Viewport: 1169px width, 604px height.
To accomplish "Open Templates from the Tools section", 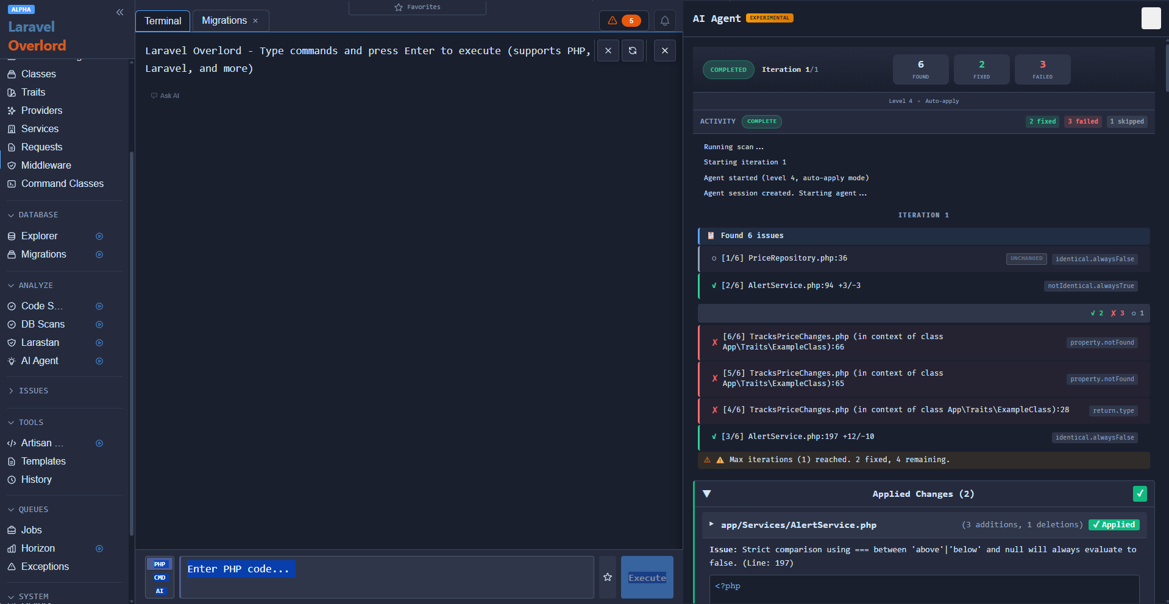I will 43,461.
